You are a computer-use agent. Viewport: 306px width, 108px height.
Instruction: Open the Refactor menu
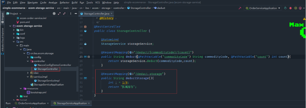point(65,3)
